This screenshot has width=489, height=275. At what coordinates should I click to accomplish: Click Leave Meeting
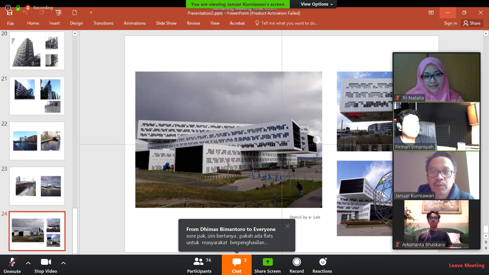click(x=467, y=265)
